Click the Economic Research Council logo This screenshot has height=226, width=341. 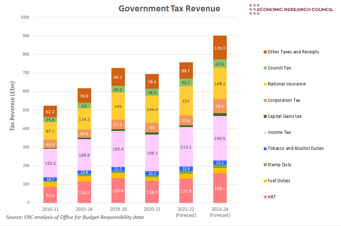291,9
